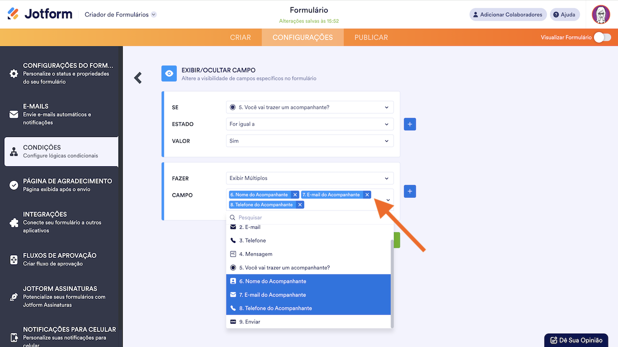The height and width of the screenshot is (347, 618).
Task: Remove the Nome do Acompanhante tag
Action: 295,195
